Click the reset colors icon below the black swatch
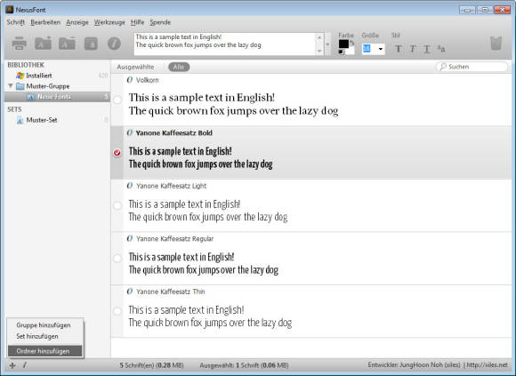The width and height of the screenshot is (516, 376). tap(341, 52)
